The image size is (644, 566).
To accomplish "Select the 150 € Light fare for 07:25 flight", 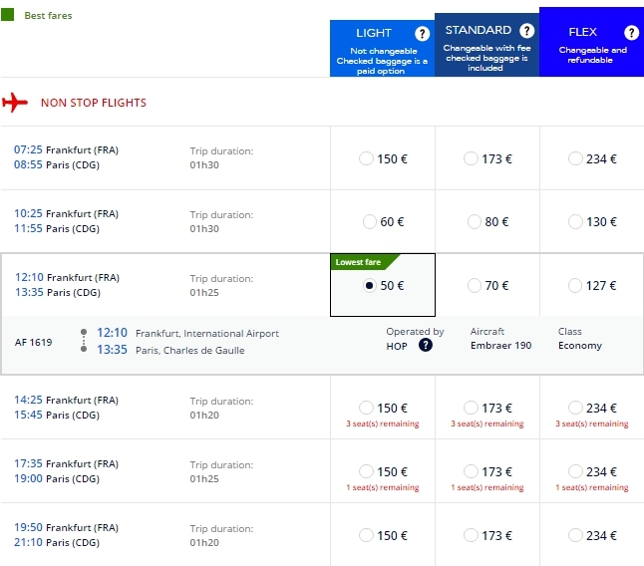I will pyautogui.click(x=367, y=158).
